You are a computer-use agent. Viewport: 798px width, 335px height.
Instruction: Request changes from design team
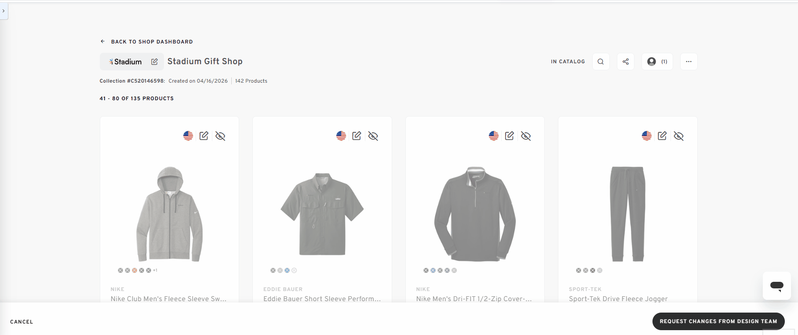tap(718, 321)
